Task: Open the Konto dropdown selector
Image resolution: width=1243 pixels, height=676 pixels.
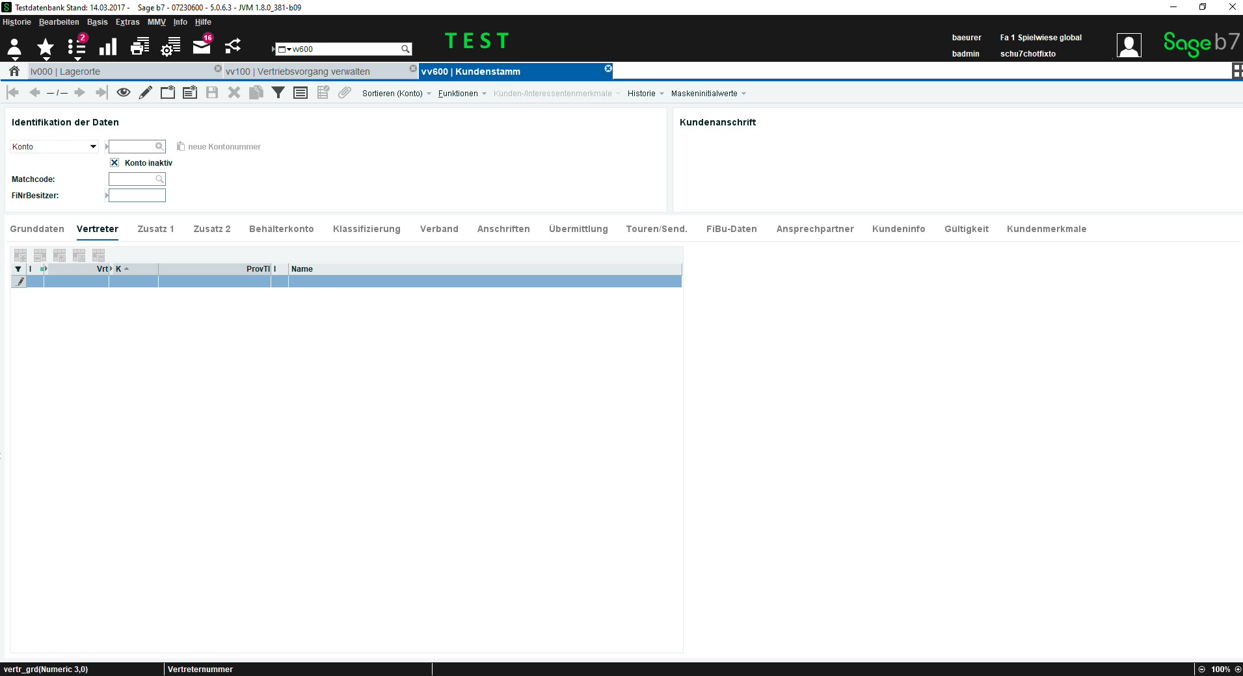Action: click(x=55, y=147)
